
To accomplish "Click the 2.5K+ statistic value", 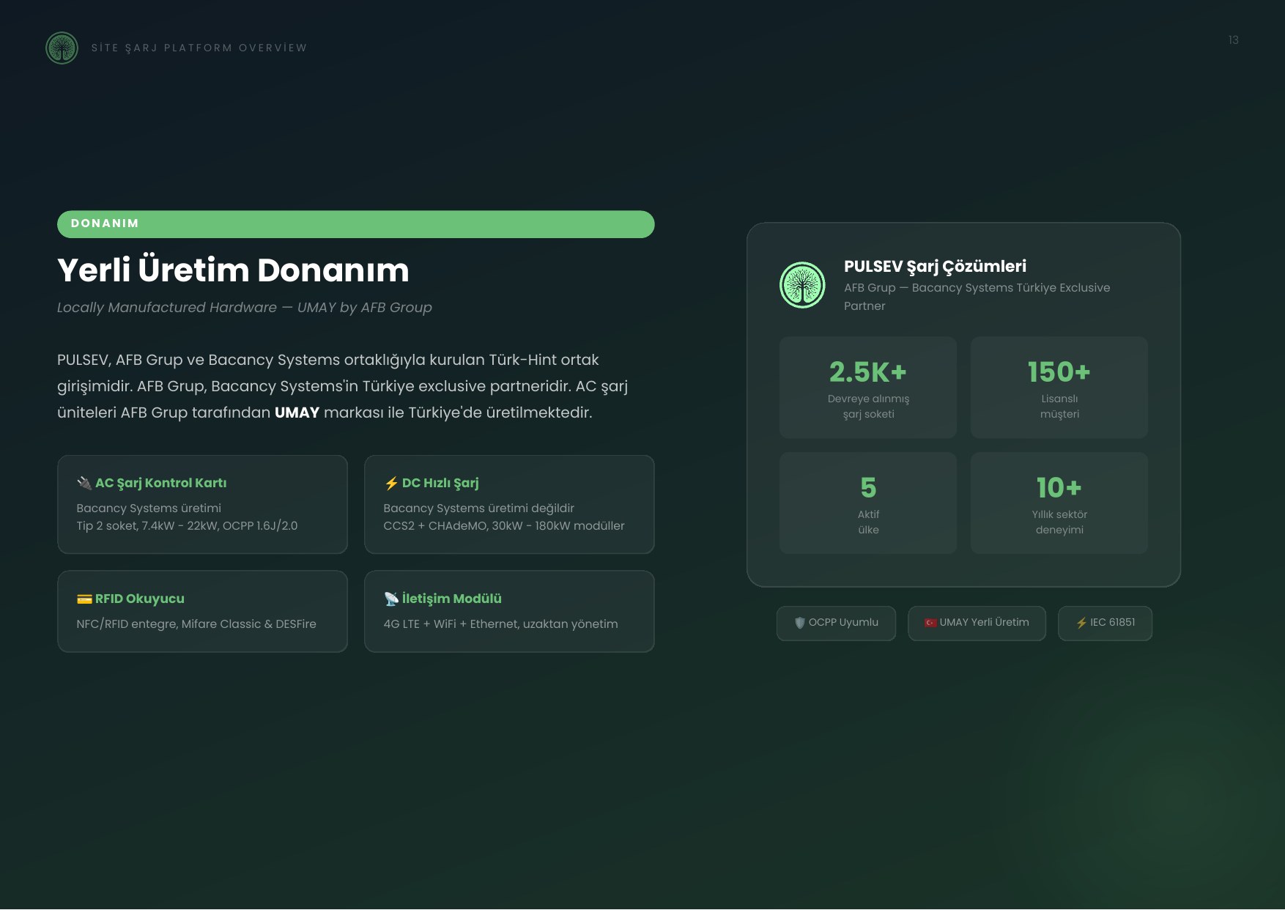I will click(x=868, y=372).
